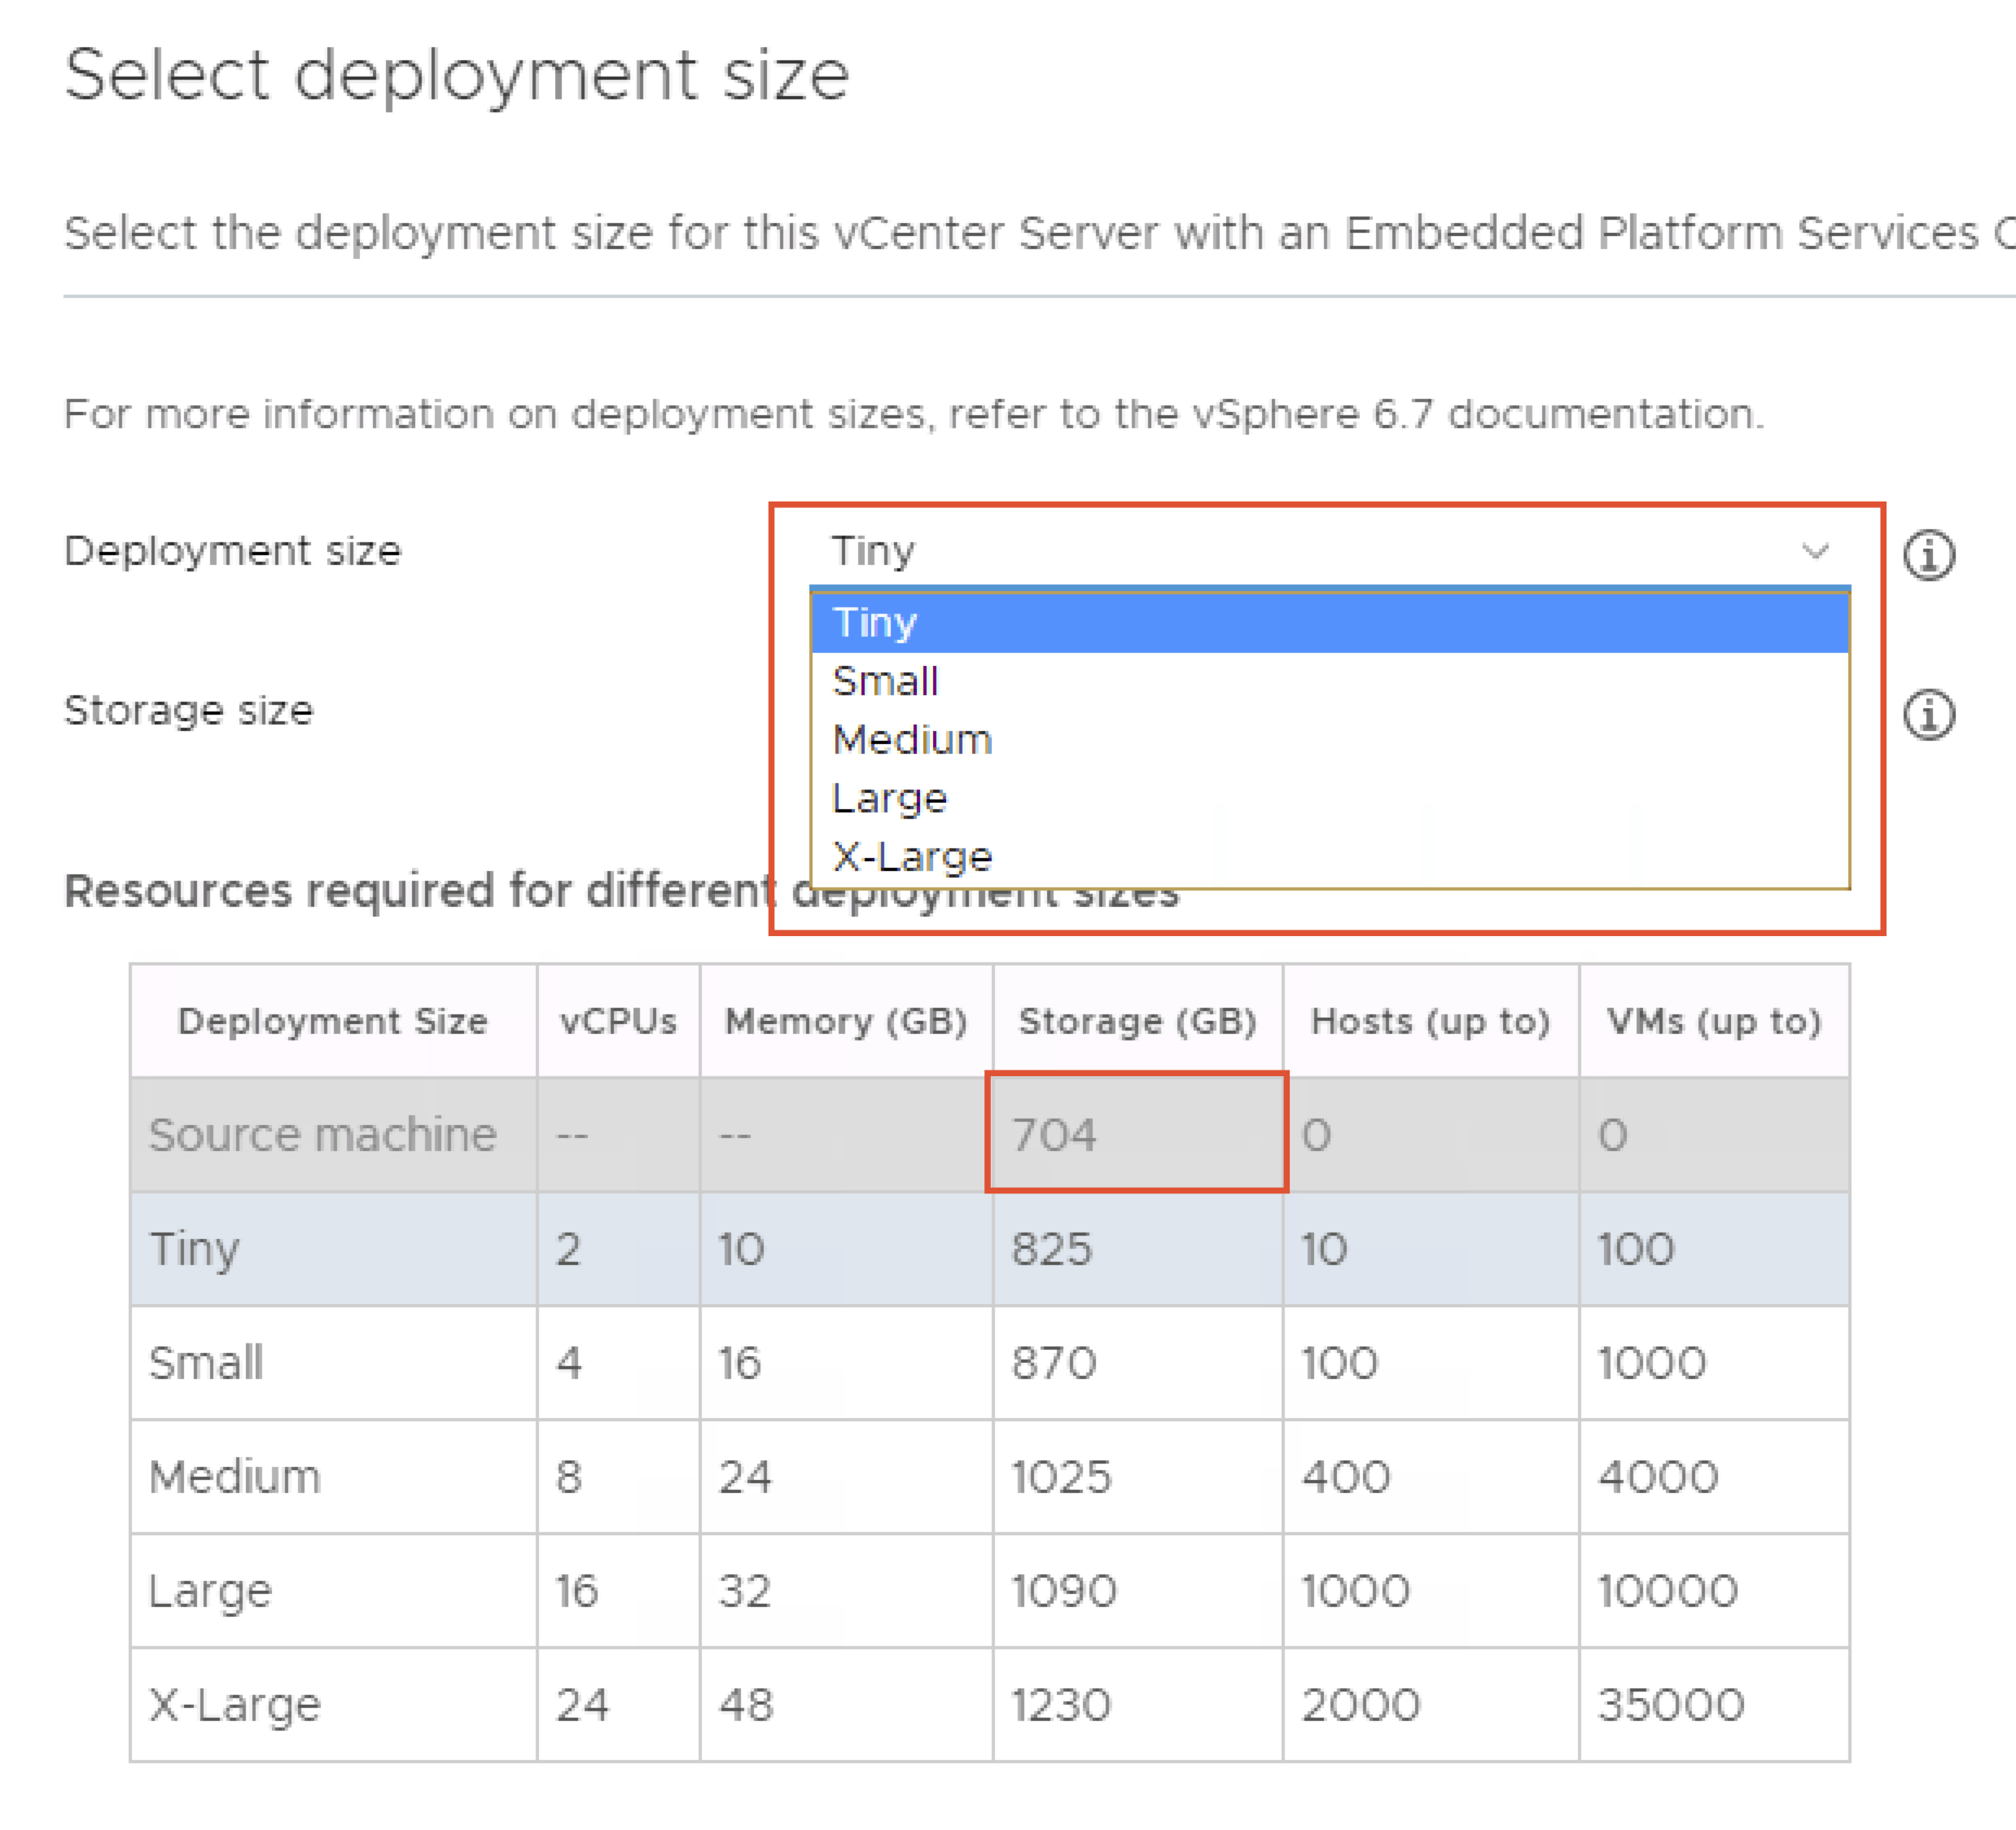Click the vCPUs column header
The width and height of the screenshot is (2016, 1830).
point(618,1021)
